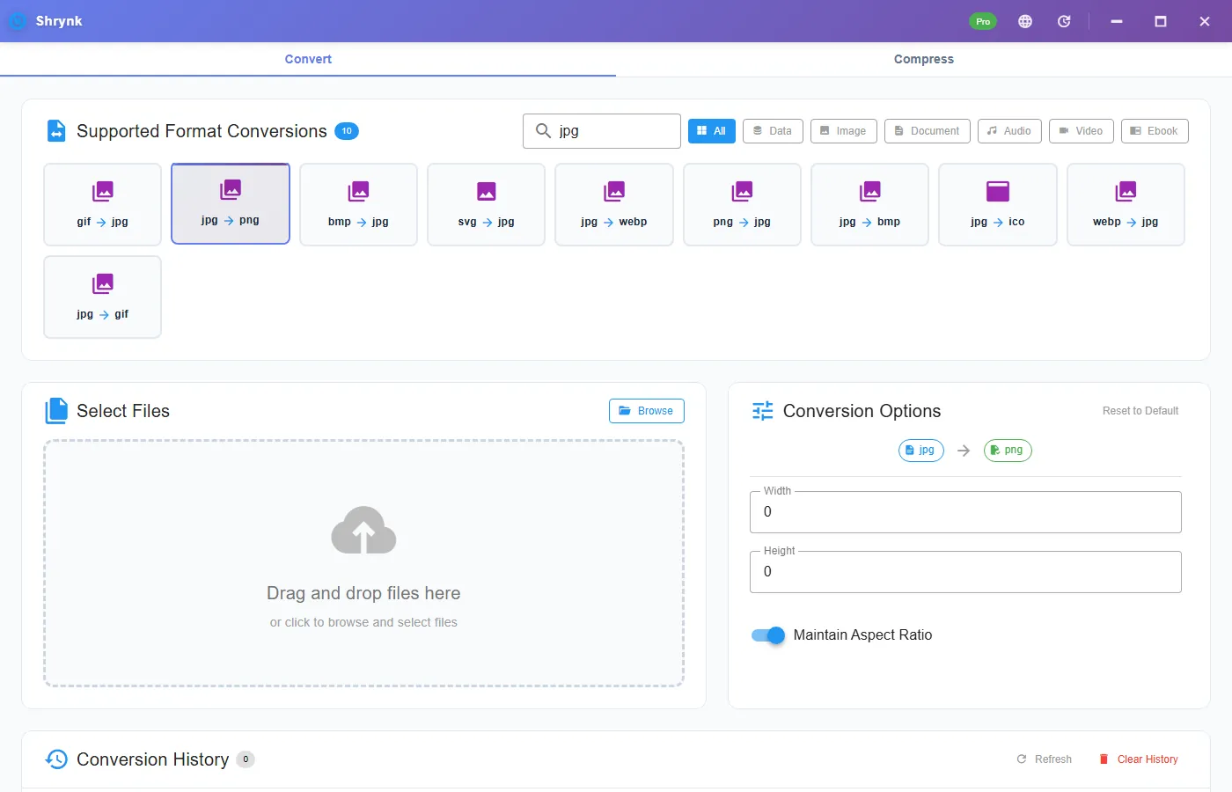Toggle Maintain Aspect Ratio switch
Viewport: 1232px width, 792px height.
(x=768, y=635)
